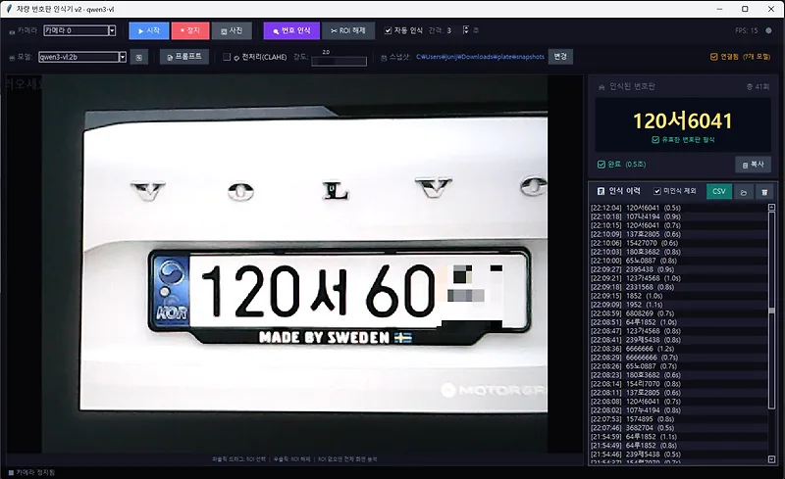This screenshot has height=479, width=785.
Task: Select history row [22:10:18] 107나4194
Action: 678,216
